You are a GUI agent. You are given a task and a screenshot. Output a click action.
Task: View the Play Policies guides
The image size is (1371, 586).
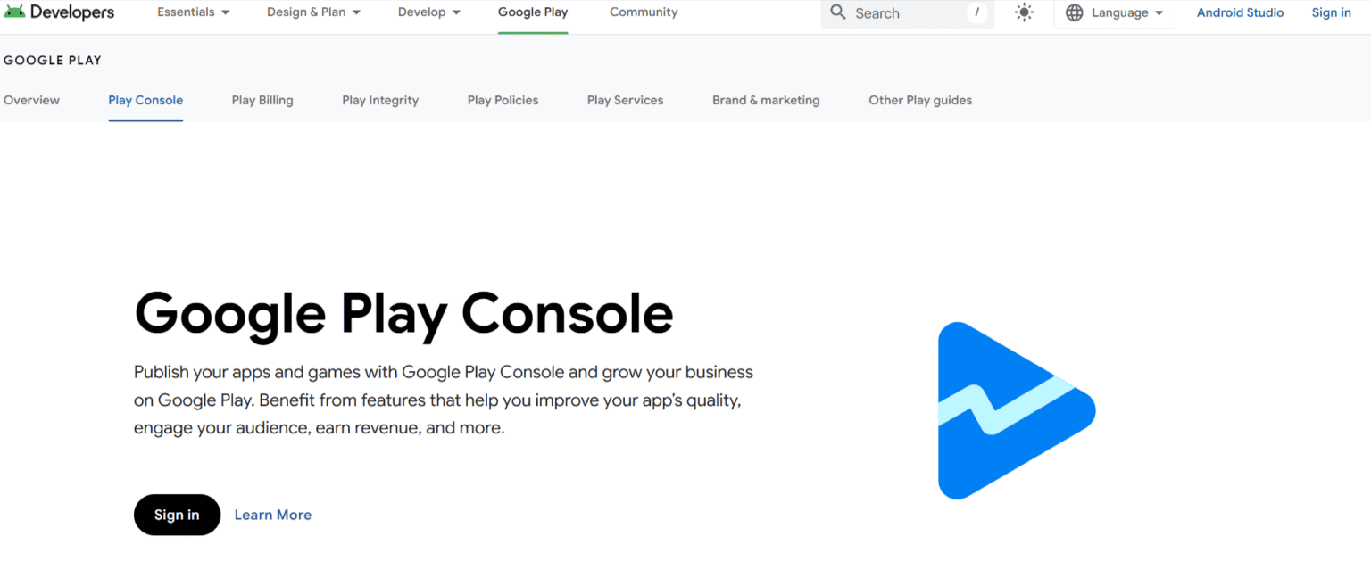point(503,100)
